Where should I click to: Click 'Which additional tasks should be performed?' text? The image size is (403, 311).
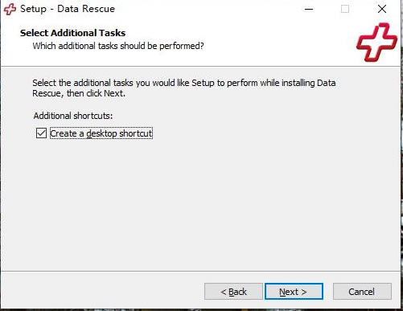coord(118,46)
